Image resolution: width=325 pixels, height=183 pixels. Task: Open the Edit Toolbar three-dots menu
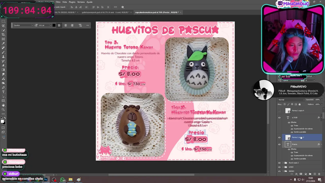[x=3, y=114]
